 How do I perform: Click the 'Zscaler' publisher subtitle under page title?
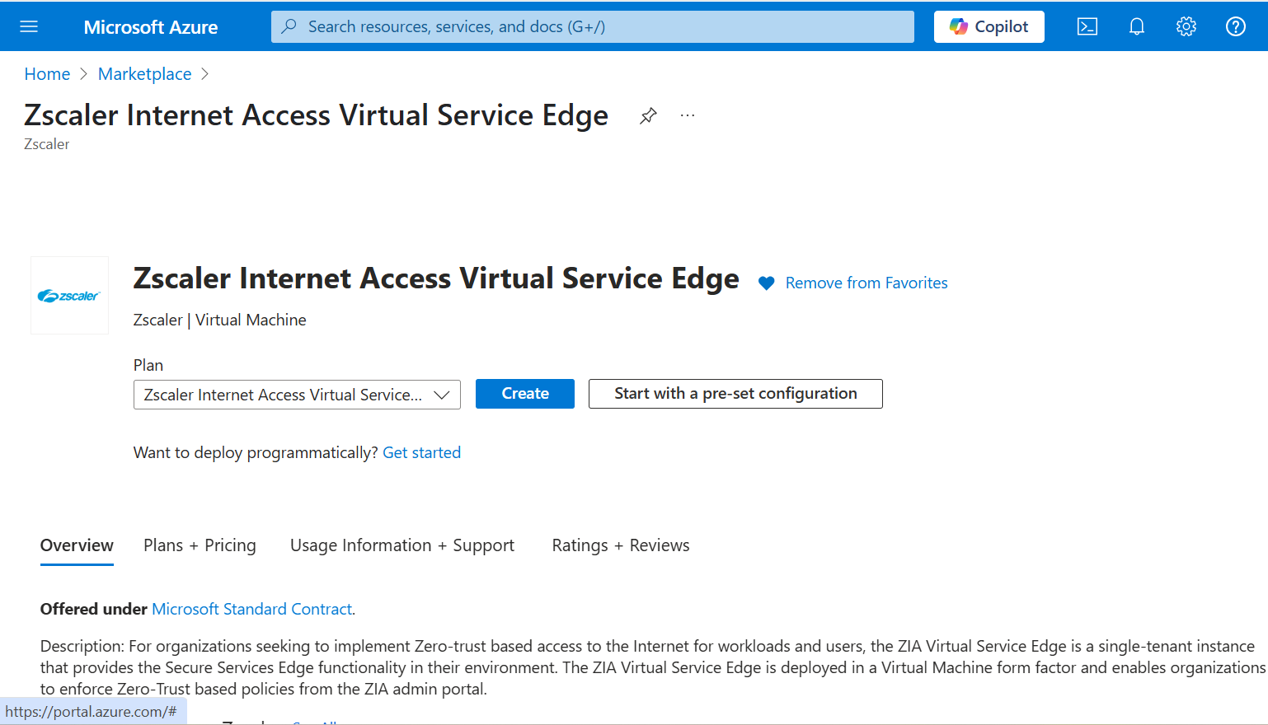[47, 144]
